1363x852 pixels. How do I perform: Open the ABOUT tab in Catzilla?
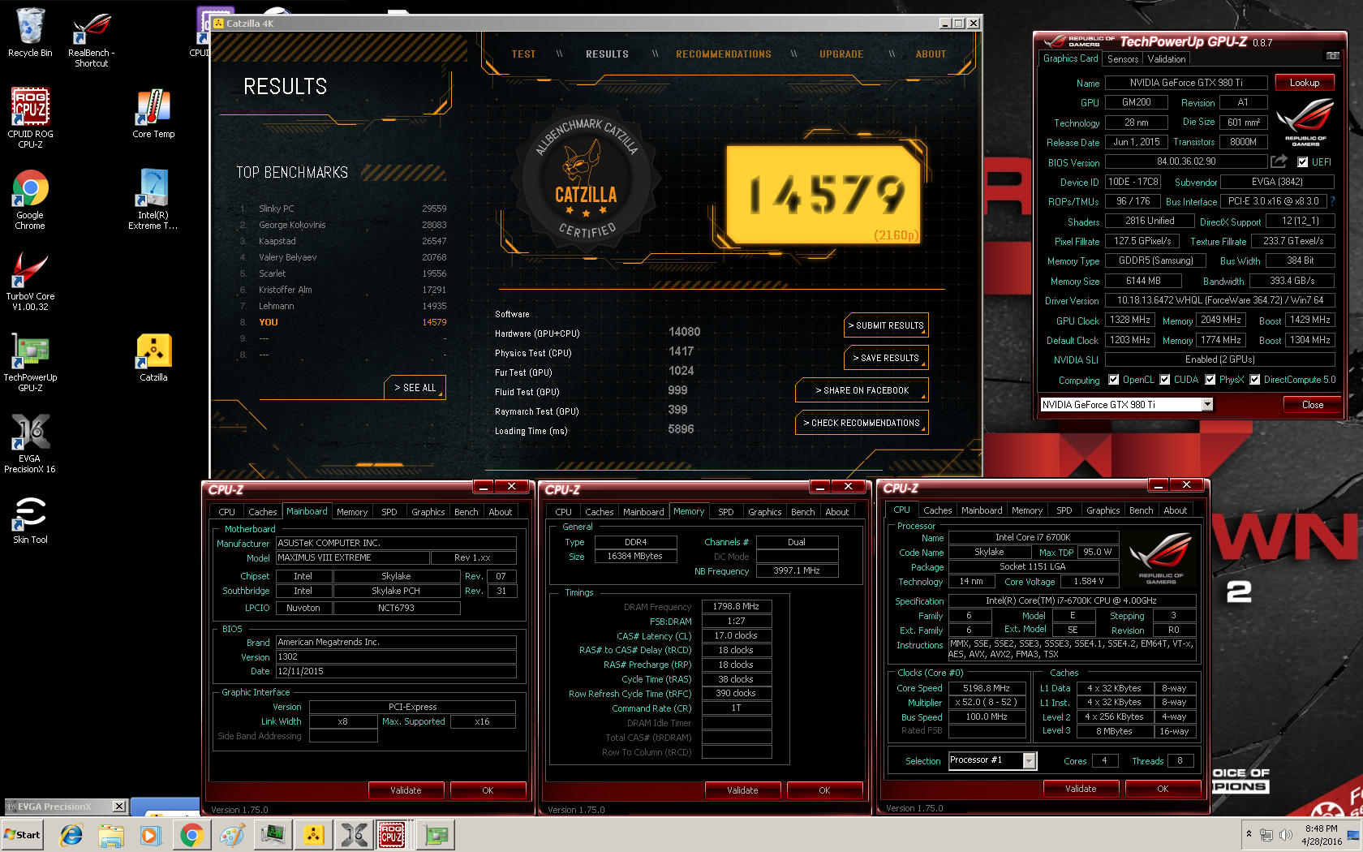[x=931, y=54]
